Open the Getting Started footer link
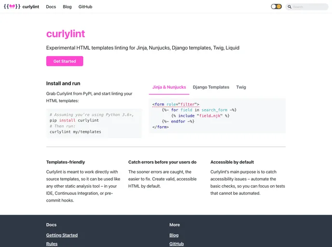Screen dimensions: 332x247 point(62,235)
